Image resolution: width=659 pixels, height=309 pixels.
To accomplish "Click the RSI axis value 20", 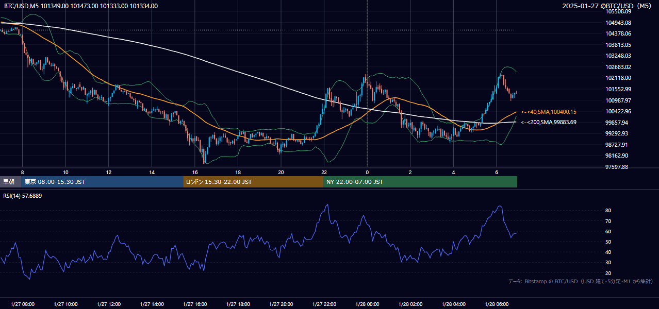I will tap(608, 273).
